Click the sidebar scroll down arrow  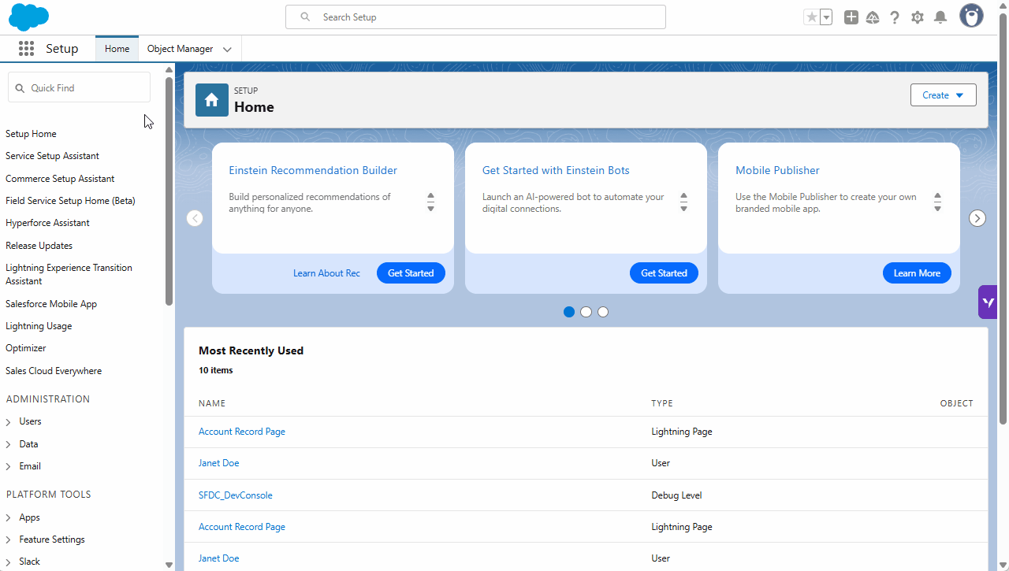169,565
